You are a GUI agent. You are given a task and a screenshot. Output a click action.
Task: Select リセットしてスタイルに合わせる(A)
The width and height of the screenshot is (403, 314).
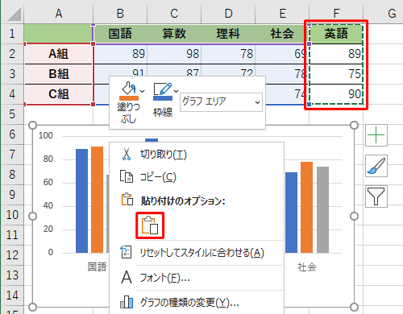pyautogui.click(x=197, y=253)
